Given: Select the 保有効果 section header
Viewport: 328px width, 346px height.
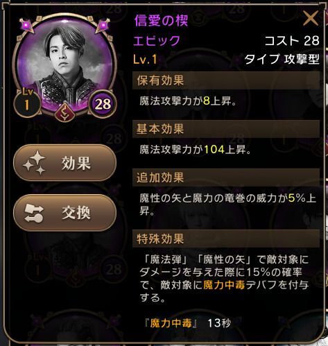Looking at the screenshot, I should click(226, 80).
